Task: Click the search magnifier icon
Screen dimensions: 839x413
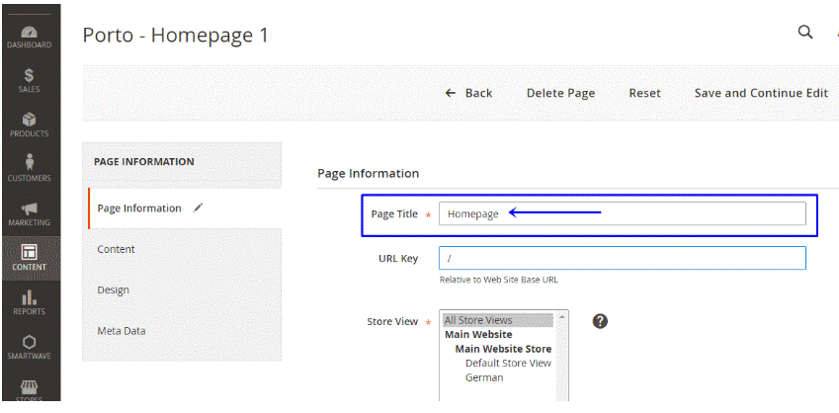Action: tap(804, 32)
